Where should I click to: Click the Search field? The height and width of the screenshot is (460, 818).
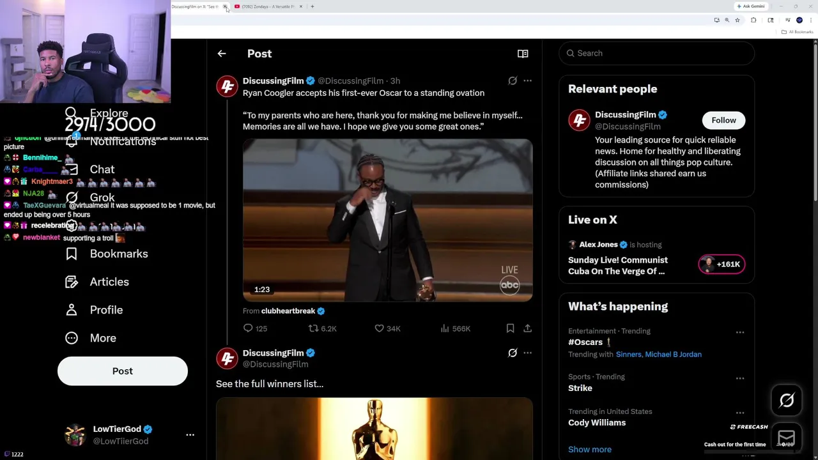656,53
